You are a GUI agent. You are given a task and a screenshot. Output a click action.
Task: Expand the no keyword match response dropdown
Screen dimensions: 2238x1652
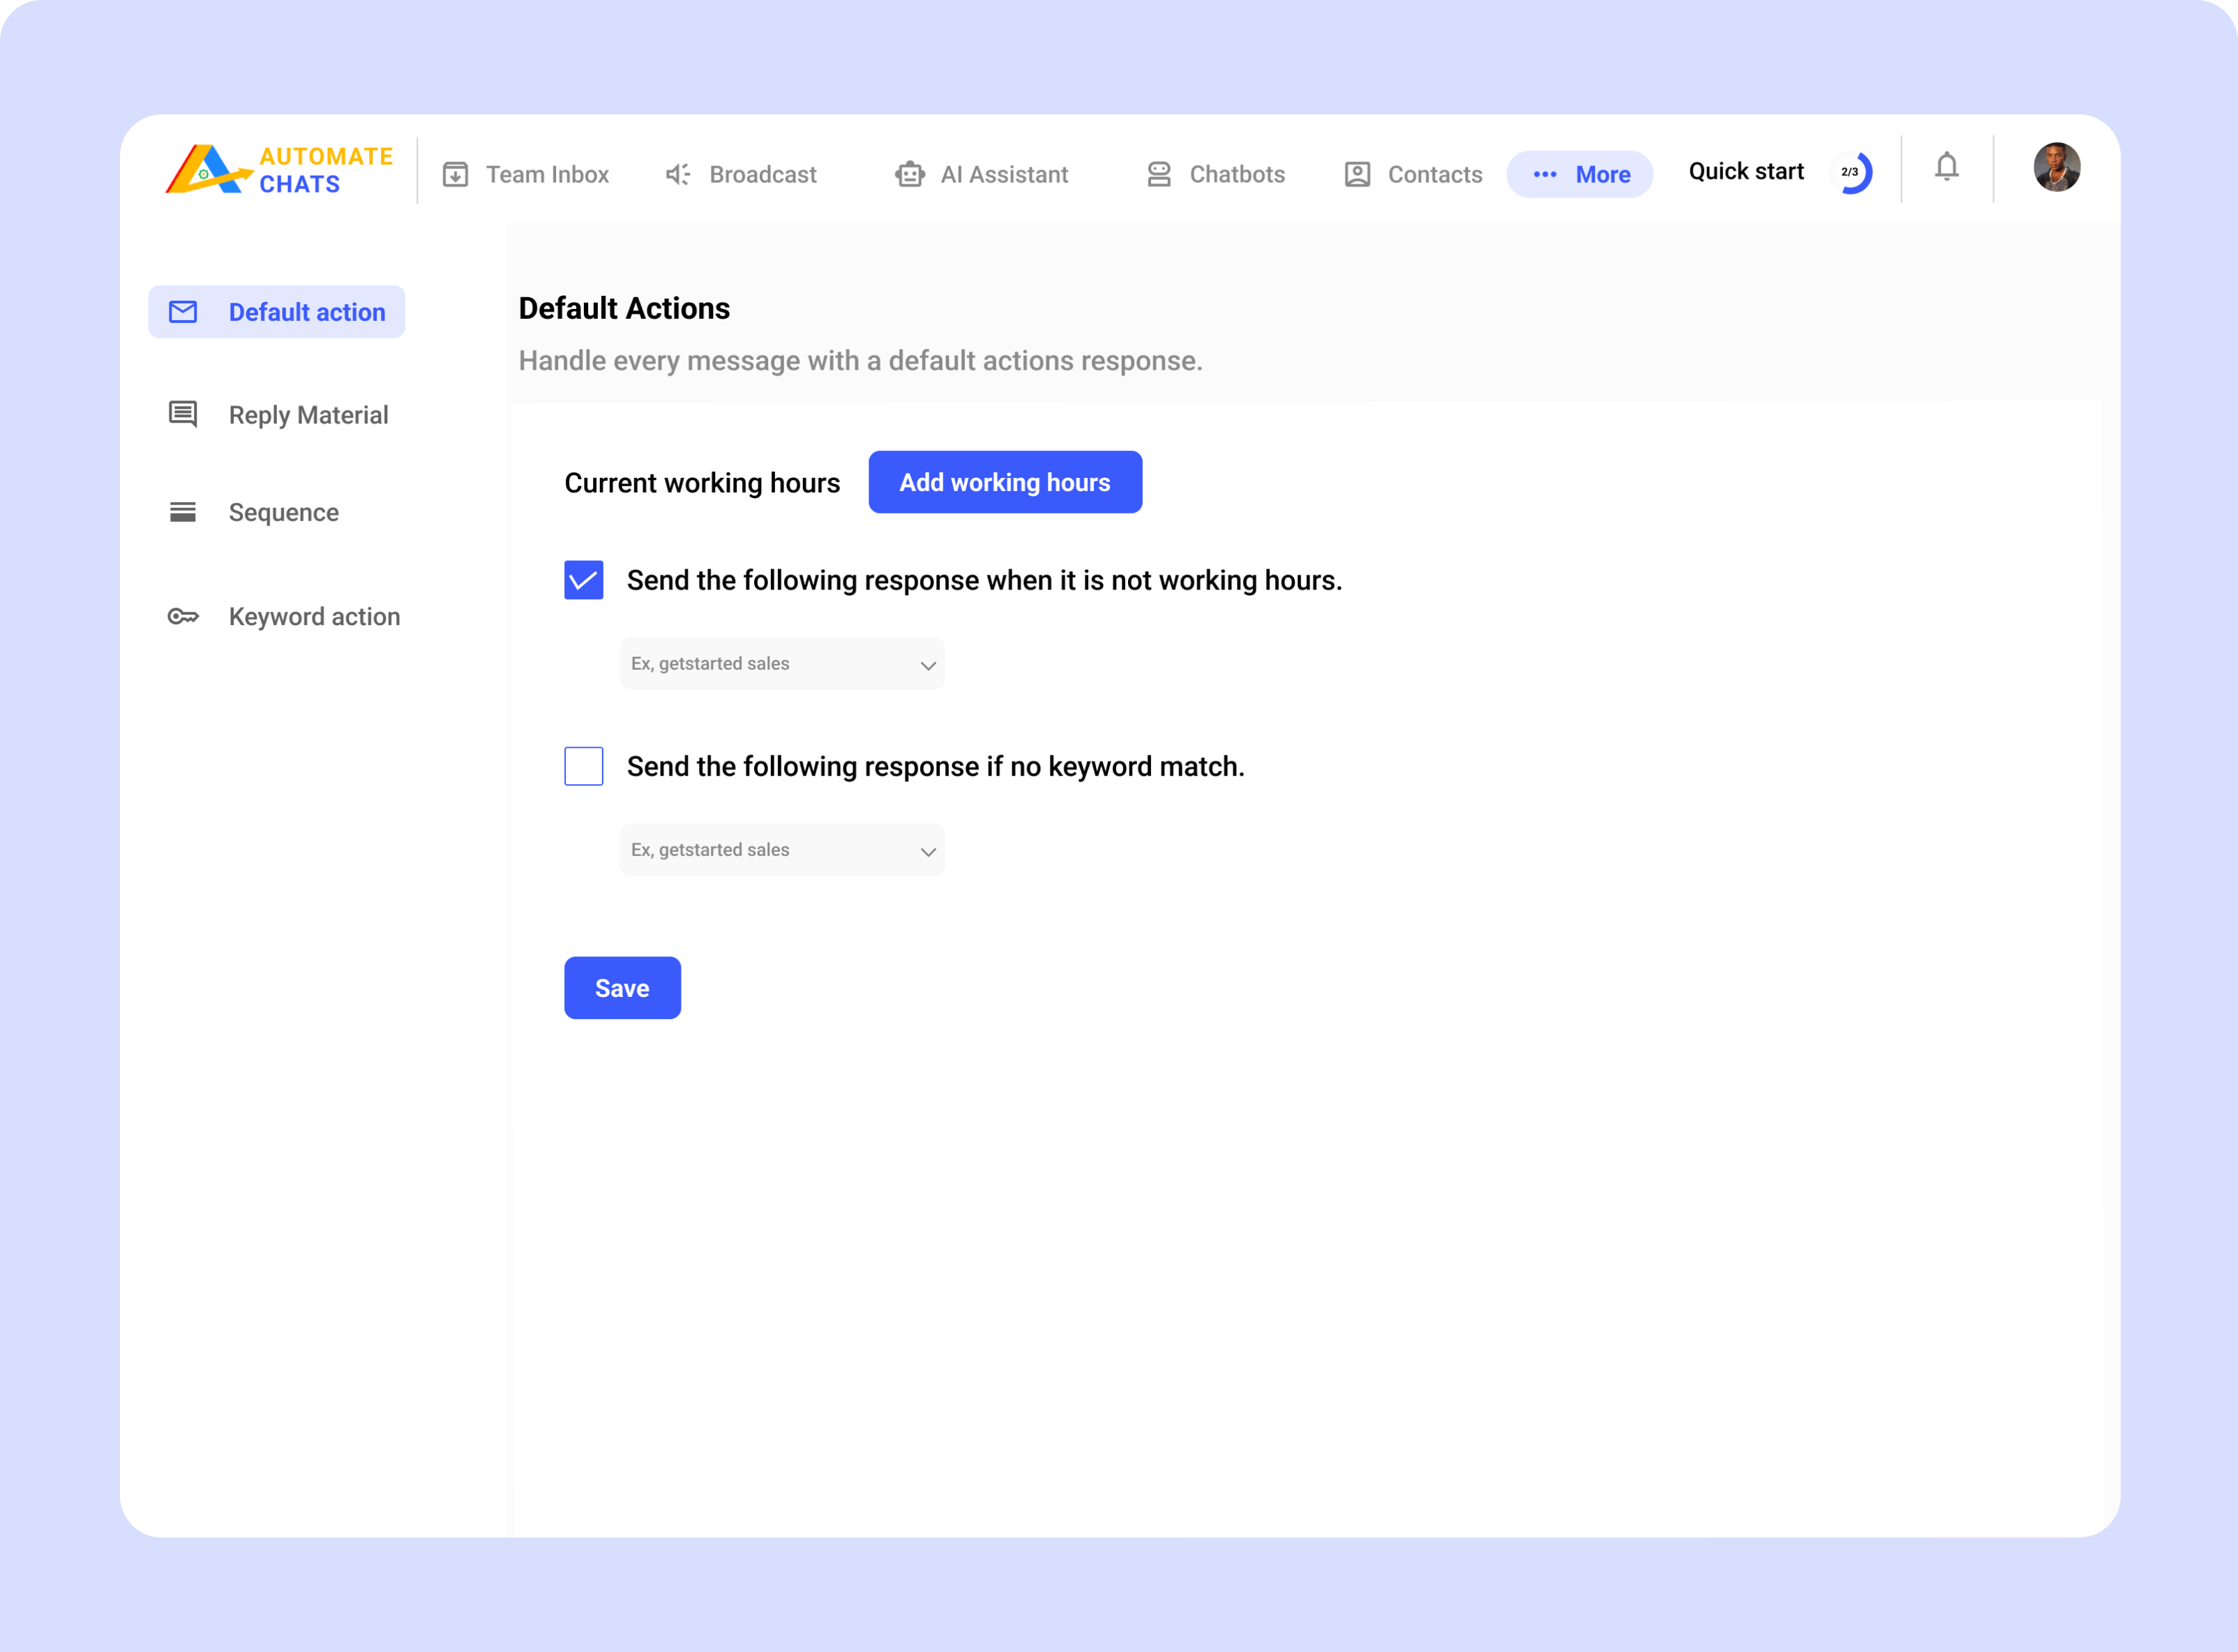[x=782, y=850]
